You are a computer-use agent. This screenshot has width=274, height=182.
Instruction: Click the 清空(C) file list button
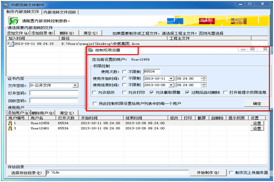tap(90, 33)
